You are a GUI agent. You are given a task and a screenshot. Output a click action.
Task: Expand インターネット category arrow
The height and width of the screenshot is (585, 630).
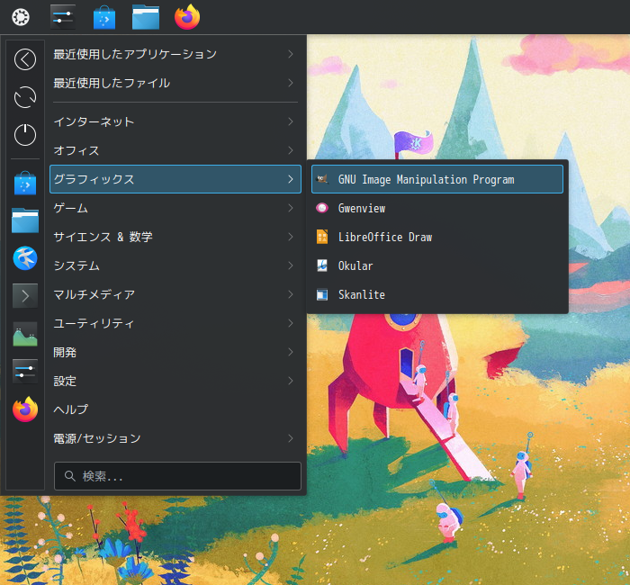click(x=291, y=121)
